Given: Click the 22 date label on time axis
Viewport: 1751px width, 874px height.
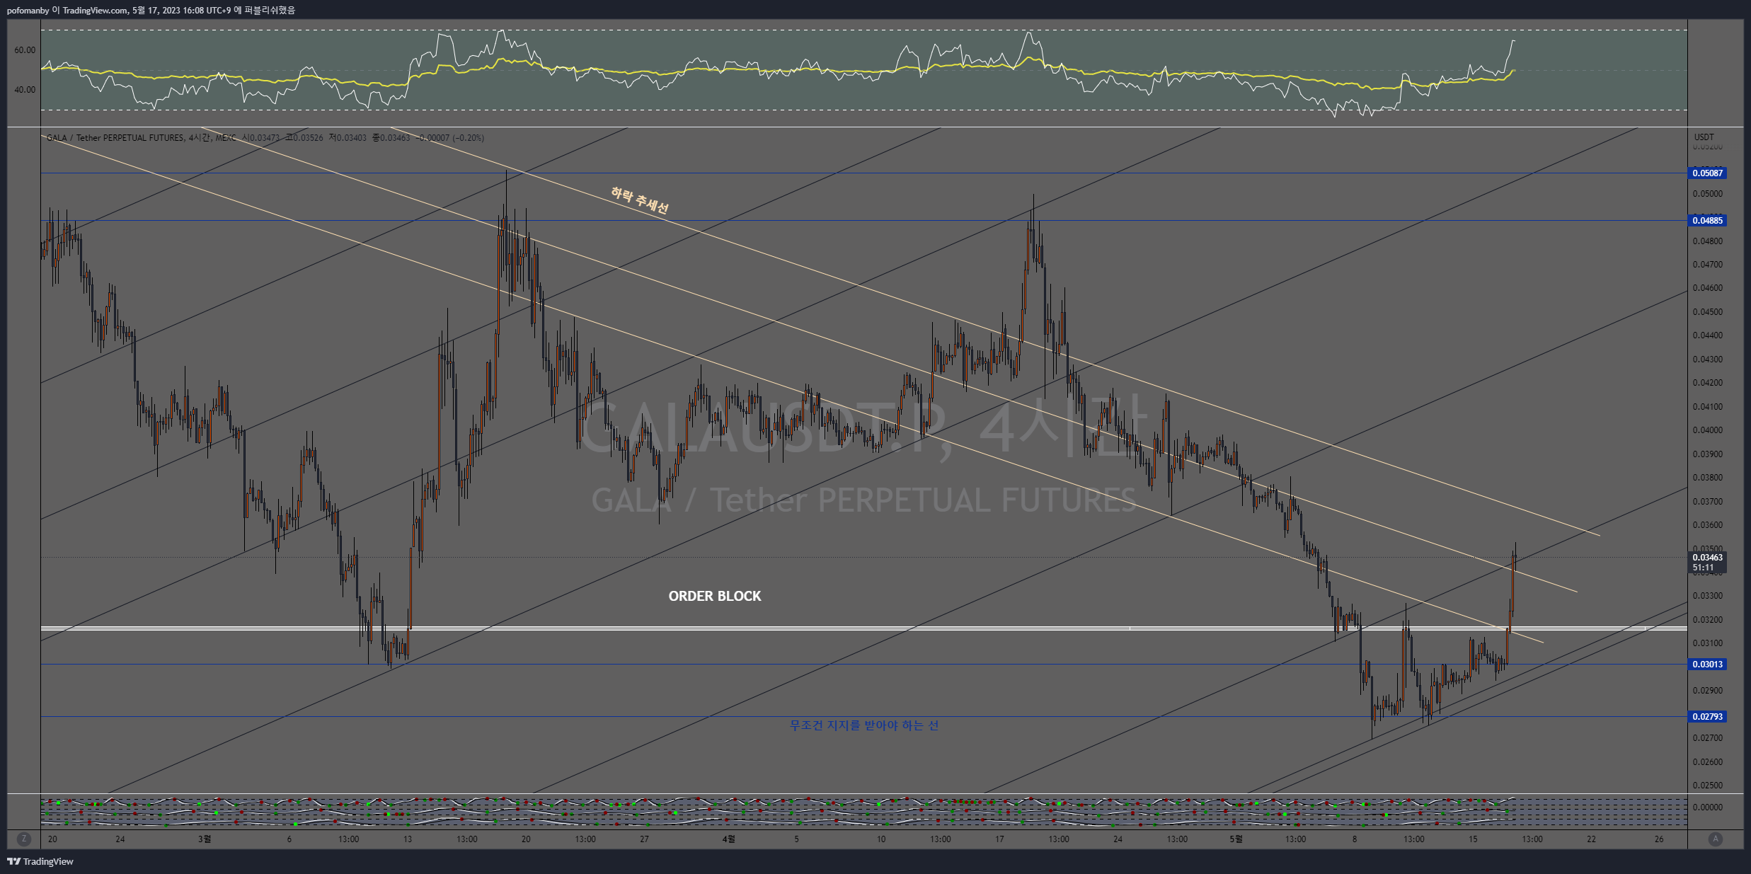Looking at the screenshot, I should click(1591, 839).
